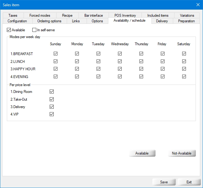Close the Sales item window
This screenshot has height=188, width=203.
pyautogui.click(x=198, y=5)
